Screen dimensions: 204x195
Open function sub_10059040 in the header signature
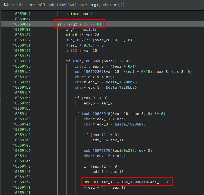(61, 5)
